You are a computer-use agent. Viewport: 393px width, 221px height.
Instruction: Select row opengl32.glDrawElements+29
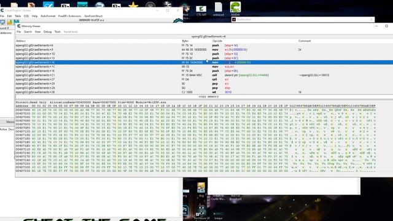coord(204,83)
